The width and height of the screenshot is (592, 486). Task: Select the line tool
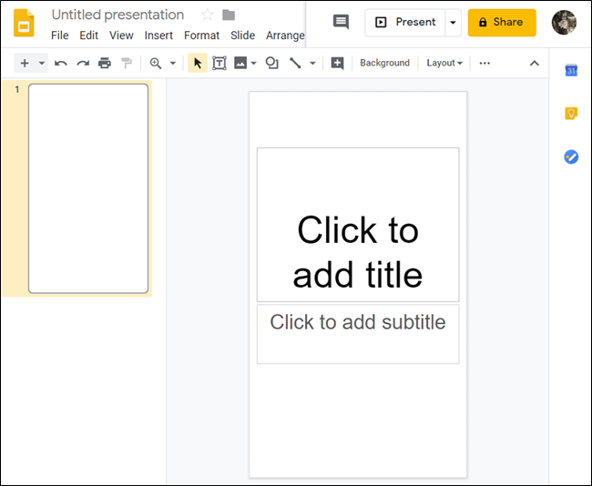click(295, 63)
